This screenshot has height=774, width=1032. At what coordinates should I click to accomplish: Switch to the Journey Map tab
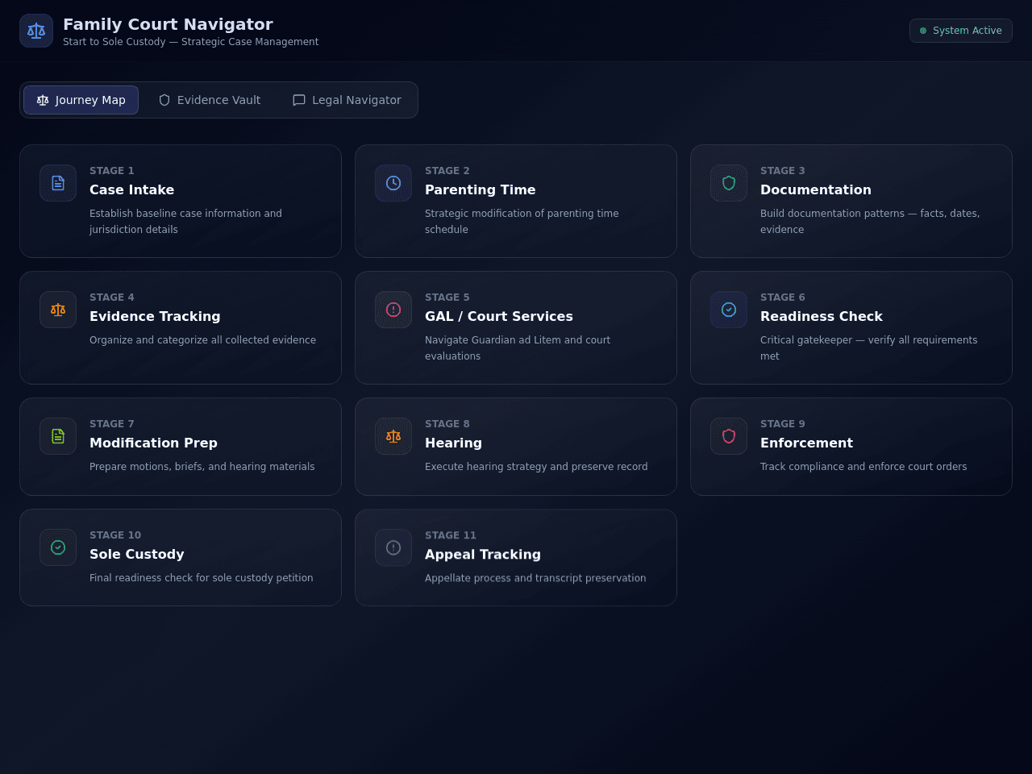point(81,100)
